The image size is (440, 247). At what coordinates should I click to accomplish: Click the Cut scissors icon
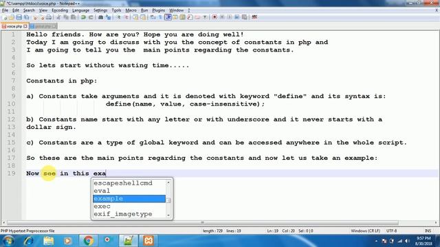58,17
